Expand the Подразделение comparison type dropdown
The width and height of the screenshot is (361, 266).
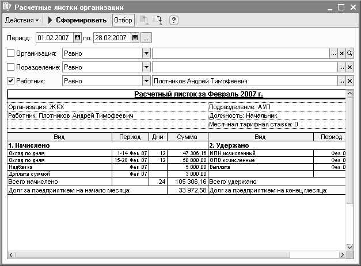[x=145, y=67]
